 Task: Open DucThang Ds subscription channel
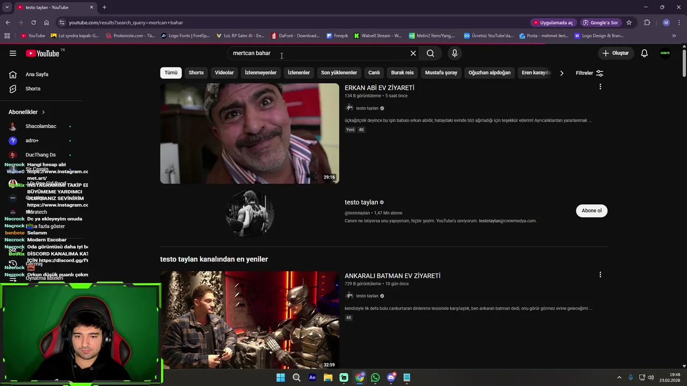pos(42,155)
